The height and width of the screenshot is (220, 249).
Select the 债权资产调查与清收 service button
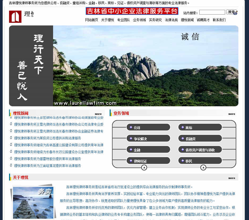pyautogui.click(x=200, y=149)
